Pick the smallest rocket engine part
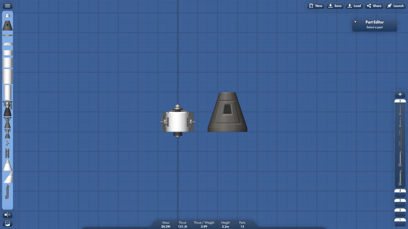 (x=7, y=134)
